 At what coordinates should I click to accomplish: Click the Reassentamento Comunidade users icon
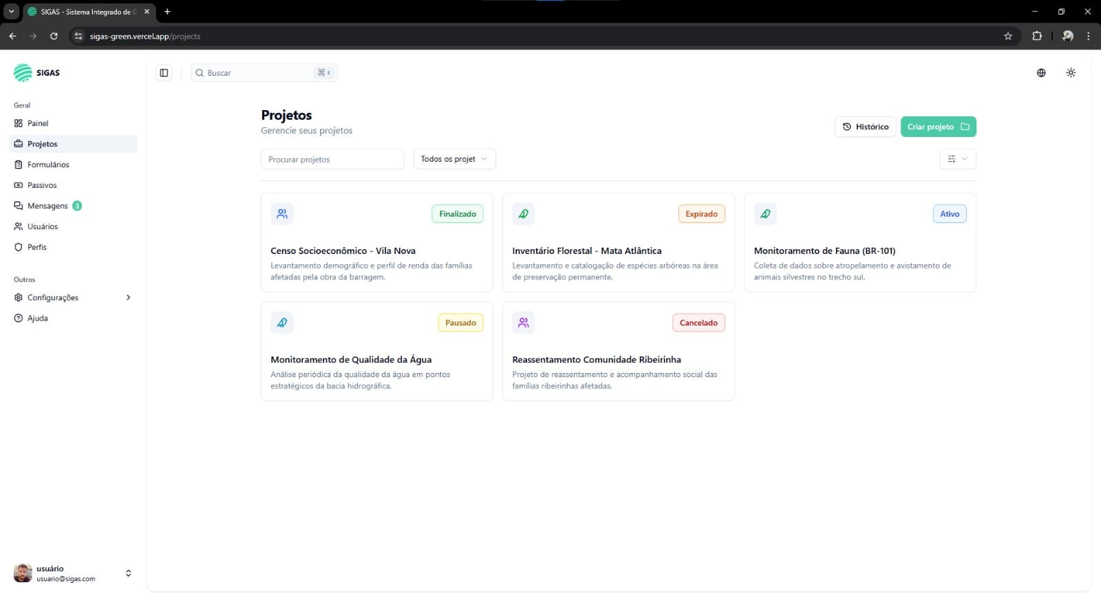[x=524, y=323]
